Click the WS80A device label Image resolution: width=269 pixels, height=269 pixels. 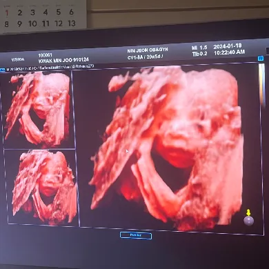coord(18,59)
